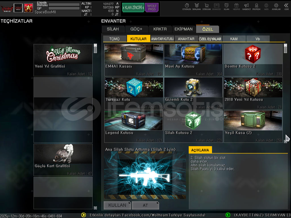Select the Dövme Kutusu 2 item
The height and width of the screenshot is (218, 291).
tap(253, 60)
